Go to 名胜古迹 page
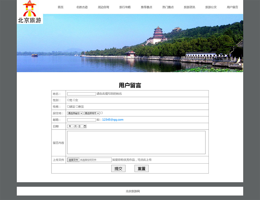 [82, 7]
